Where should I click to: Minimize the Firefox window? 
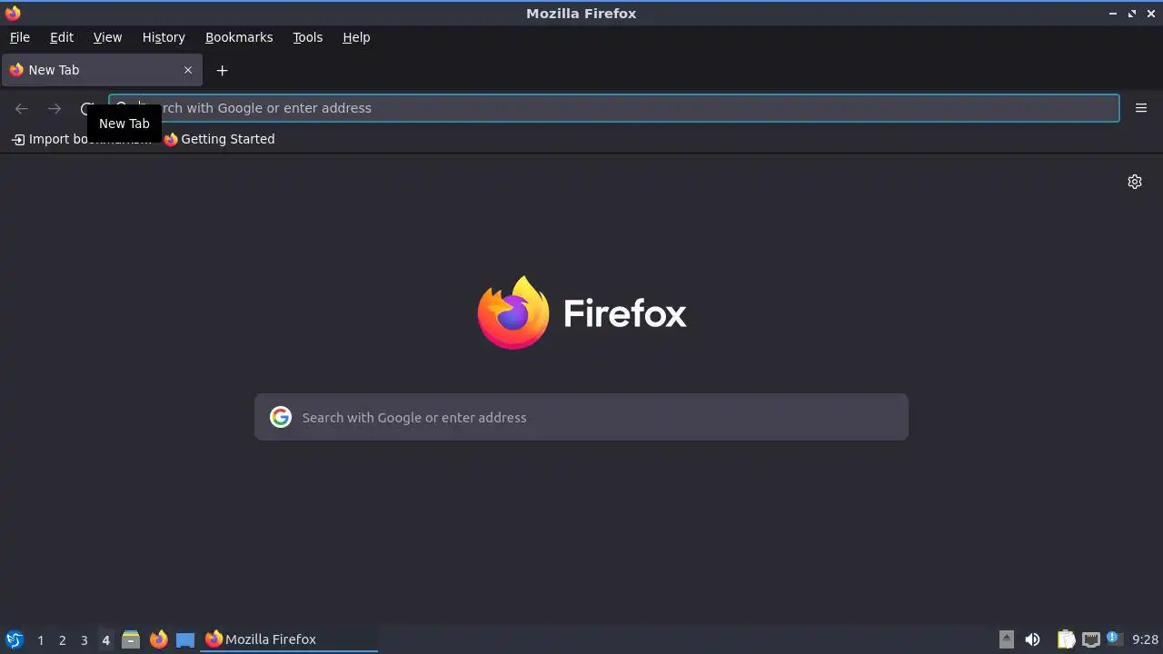pyautogui.click(x=1113, y=14)
